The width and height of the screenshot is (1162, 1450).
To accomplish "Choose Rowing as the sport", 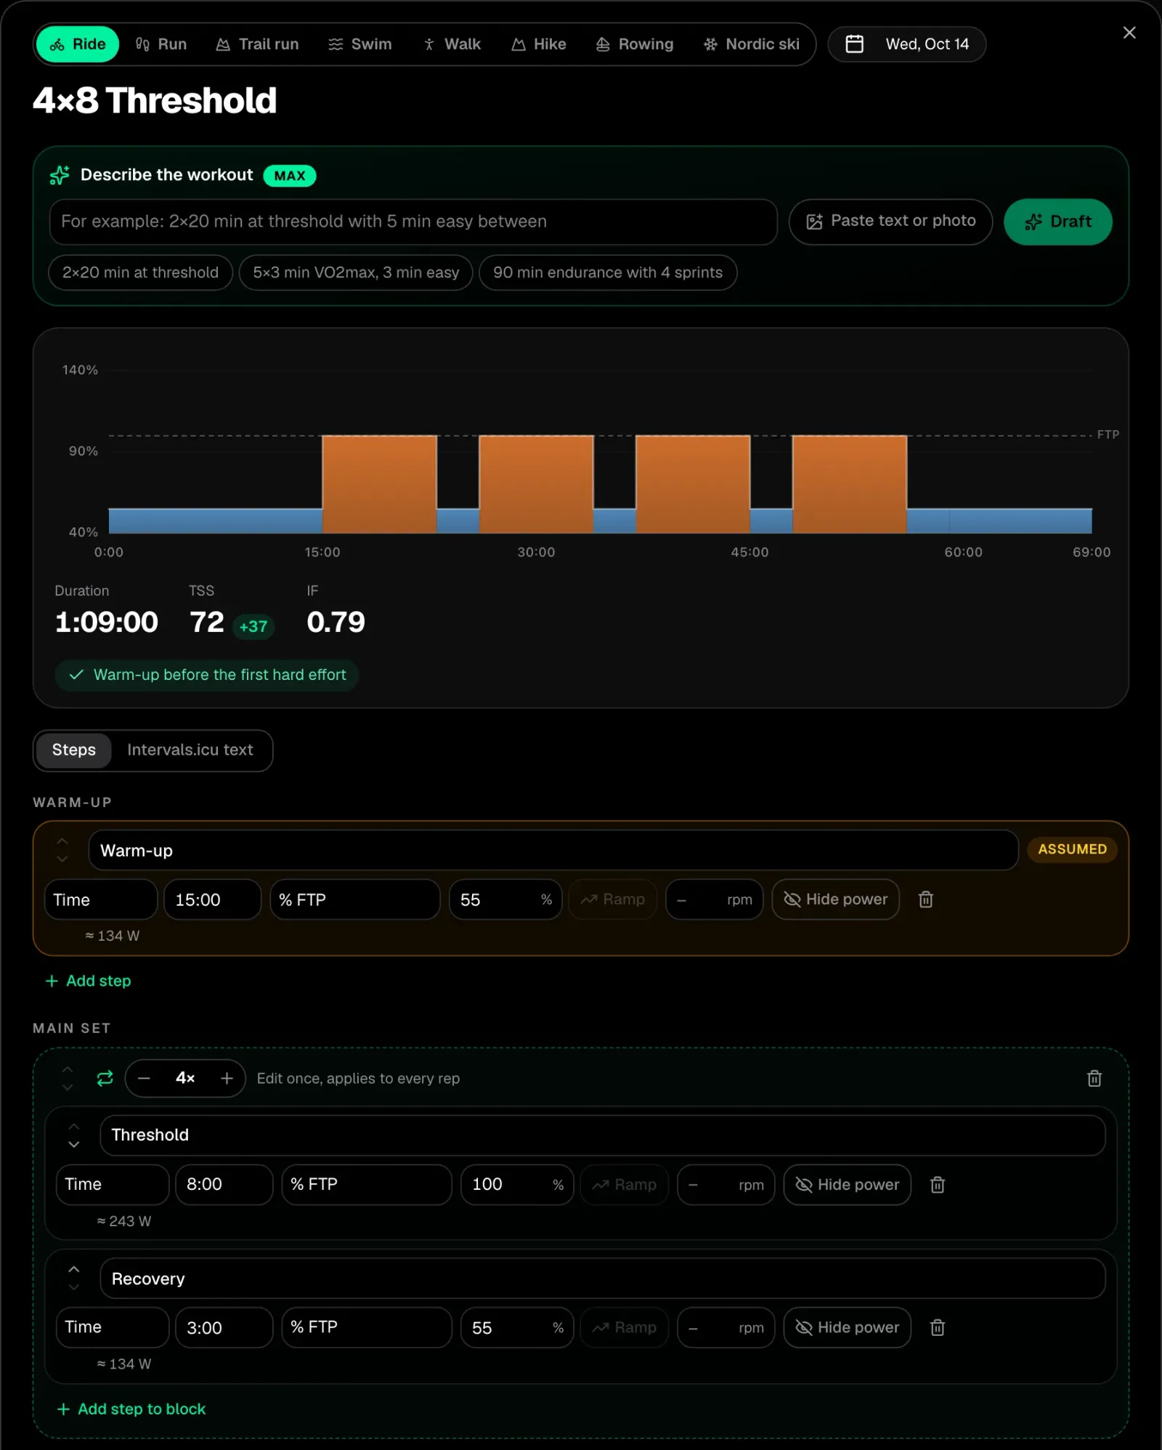I will coord(635,44).
